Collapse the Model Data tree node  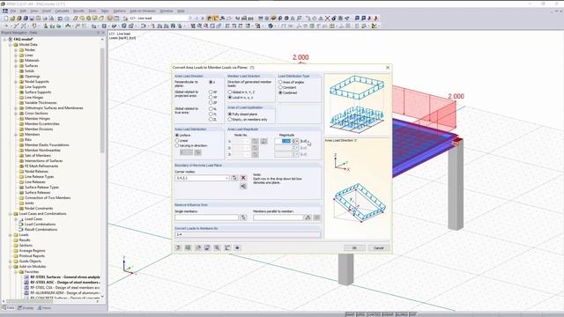tap(10, 45)
